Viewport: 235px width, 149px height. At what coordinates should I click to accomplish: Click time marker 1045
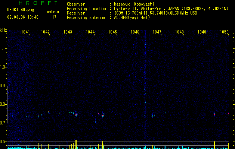[112, 32]
